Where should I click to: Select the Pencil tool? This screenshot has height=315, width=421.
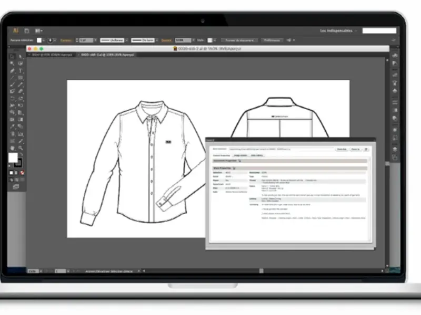coord(21,85)
